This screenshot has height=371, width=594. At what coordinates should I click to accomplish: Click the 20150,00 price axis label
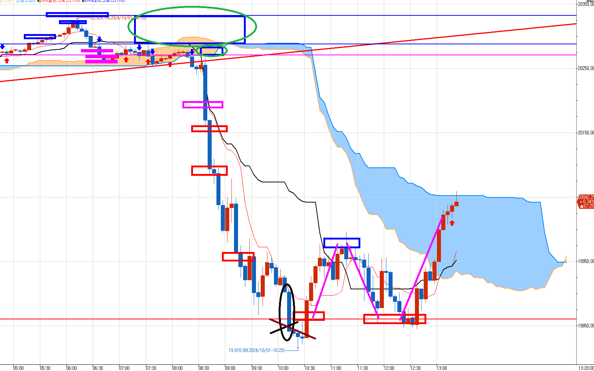586,133
